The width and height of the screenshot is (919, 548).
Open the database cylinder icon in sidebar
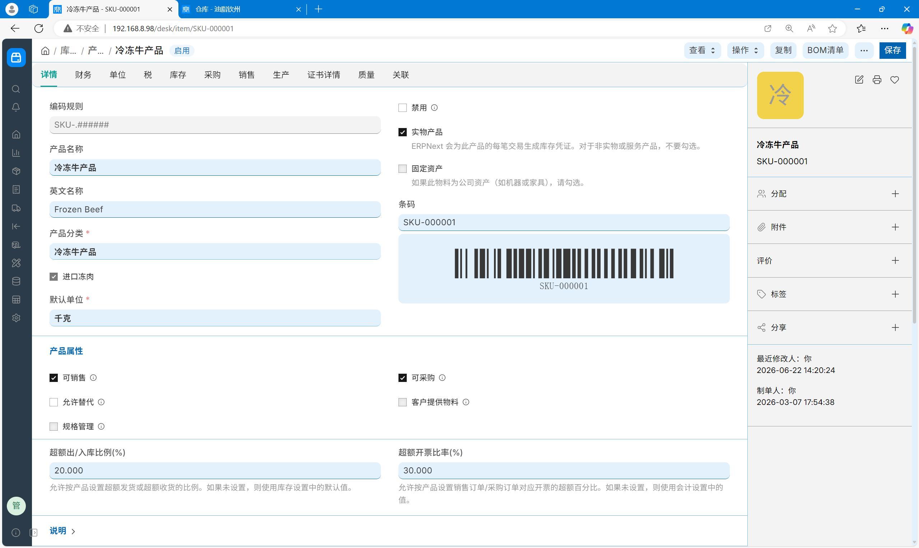coord(16,282)
